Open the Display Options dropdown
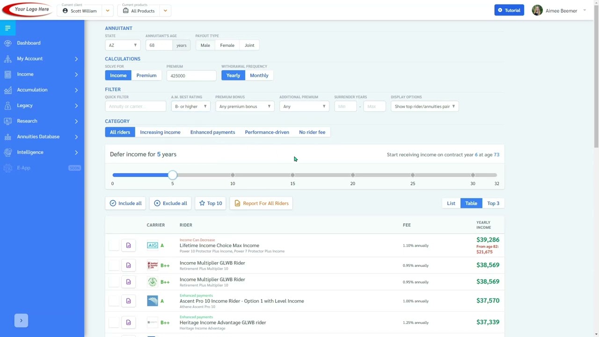The height and width of the screenshot is (337, 599). [x=424, y=106]
